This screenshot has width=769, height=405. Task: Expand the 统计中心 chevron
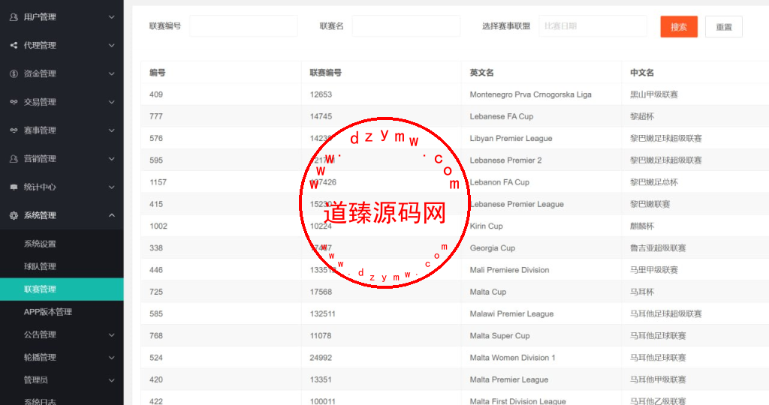pos(112,187)
